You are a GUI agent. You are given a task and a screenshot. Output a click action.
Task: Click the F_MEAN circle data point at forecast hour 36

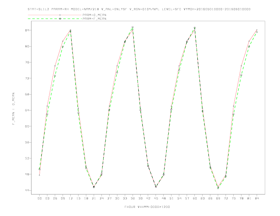pyautogui.click(x=133, y=27)
